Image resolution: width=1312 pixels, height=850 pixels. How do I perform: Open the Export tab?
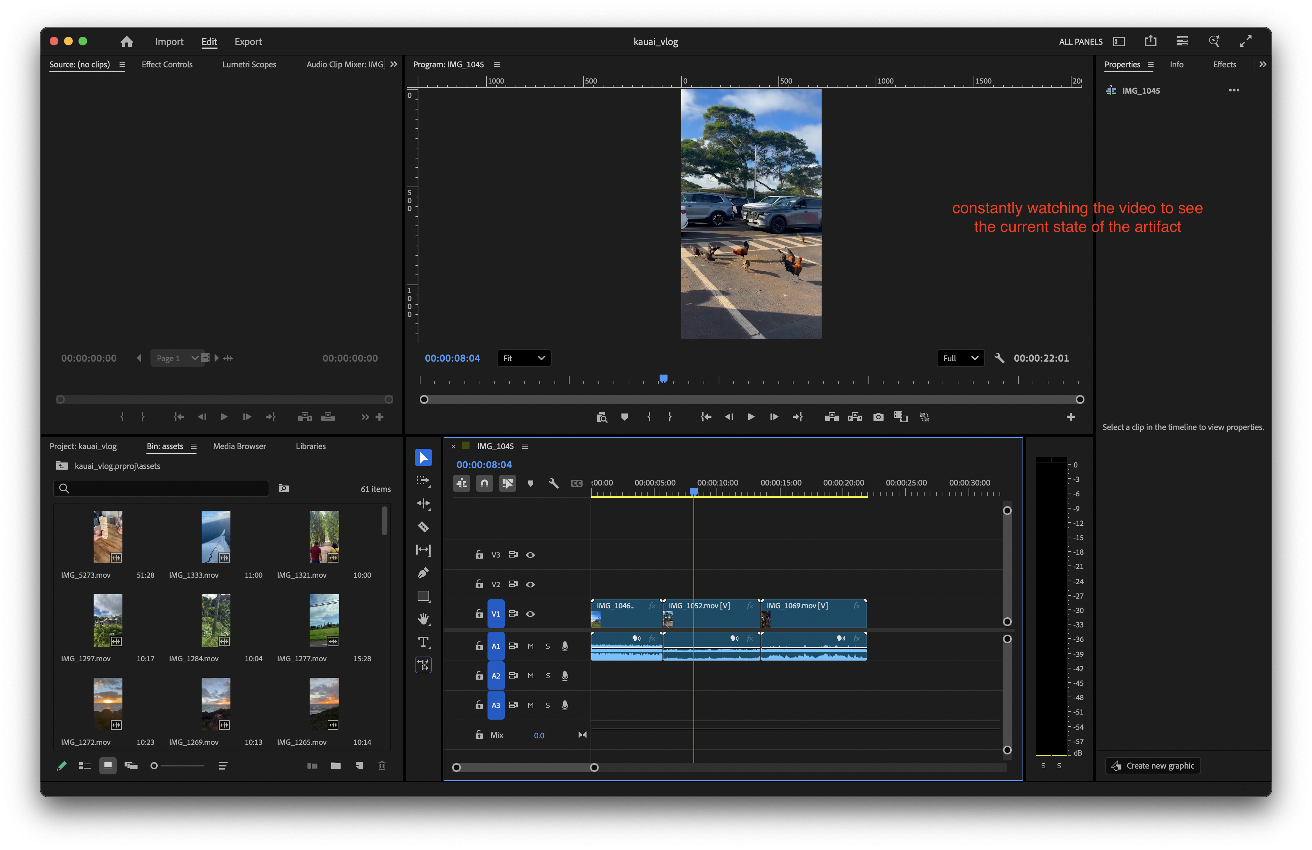(248, 41)
